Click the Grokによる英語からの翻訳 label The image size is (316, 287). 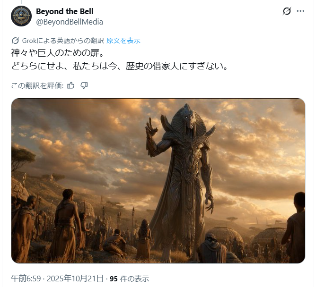pyautogui.click(x=63, y=41)
